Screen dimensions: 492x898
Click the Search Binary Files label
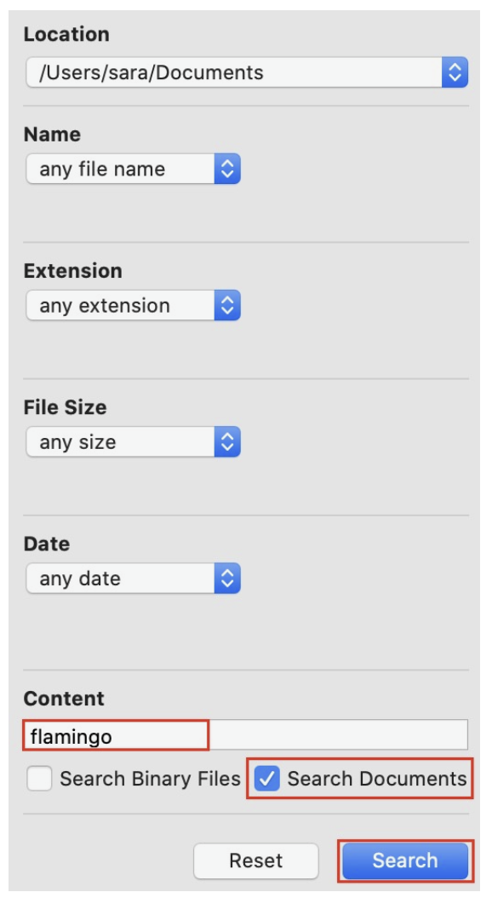click(150, 779)
